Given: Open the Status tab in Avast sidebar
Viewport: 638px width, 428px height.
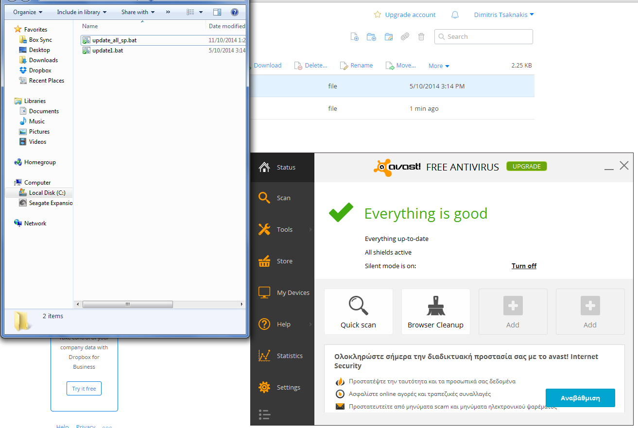Looking at the screenshot, I should click(282, 167).
